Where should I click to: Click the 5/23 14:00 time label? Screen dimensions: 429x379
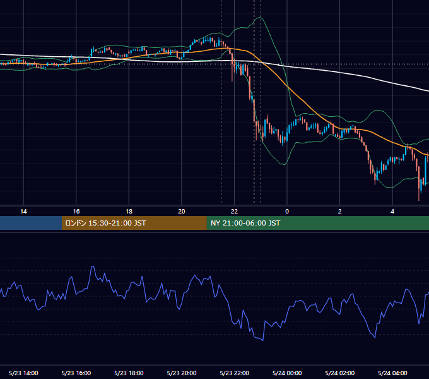click(23, 373)
